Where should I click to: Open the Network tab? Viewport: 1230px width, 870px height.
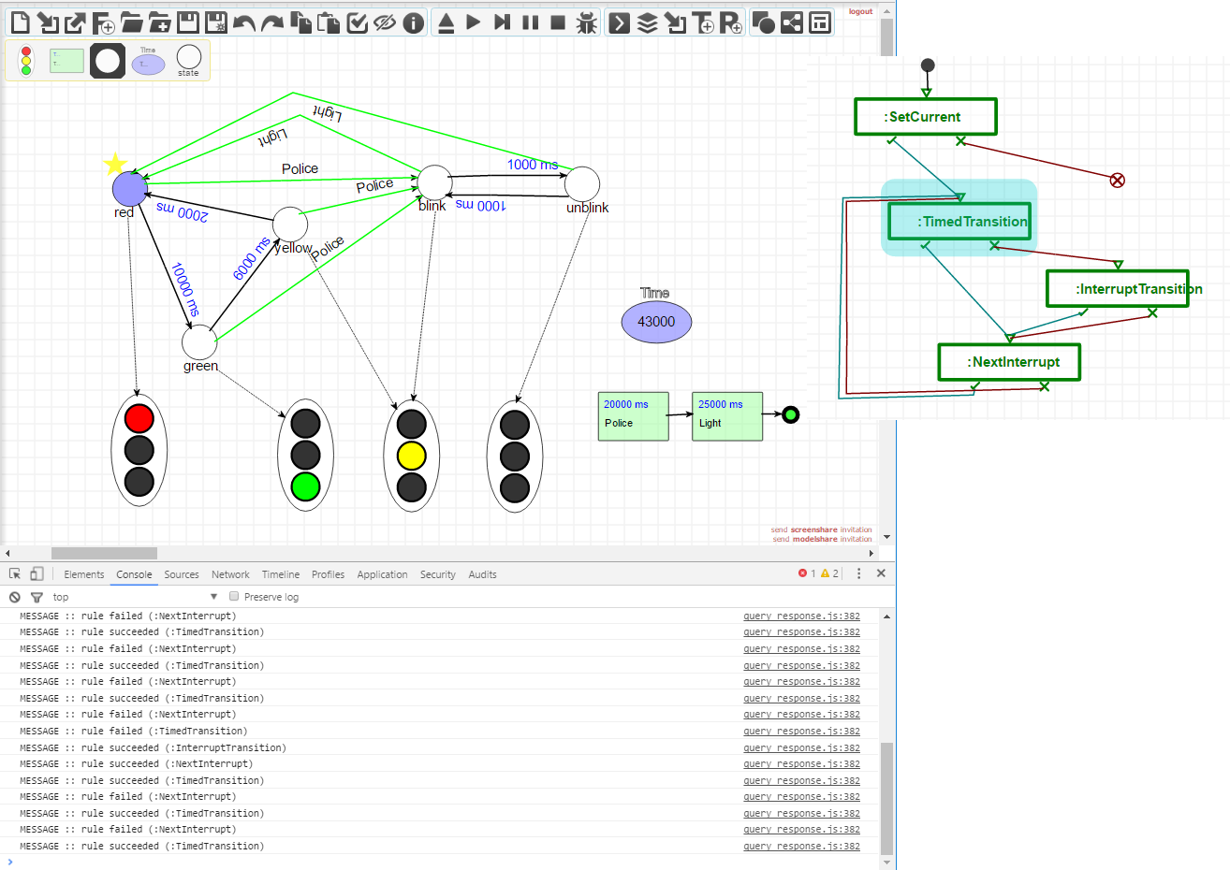[x=230, y=574]
